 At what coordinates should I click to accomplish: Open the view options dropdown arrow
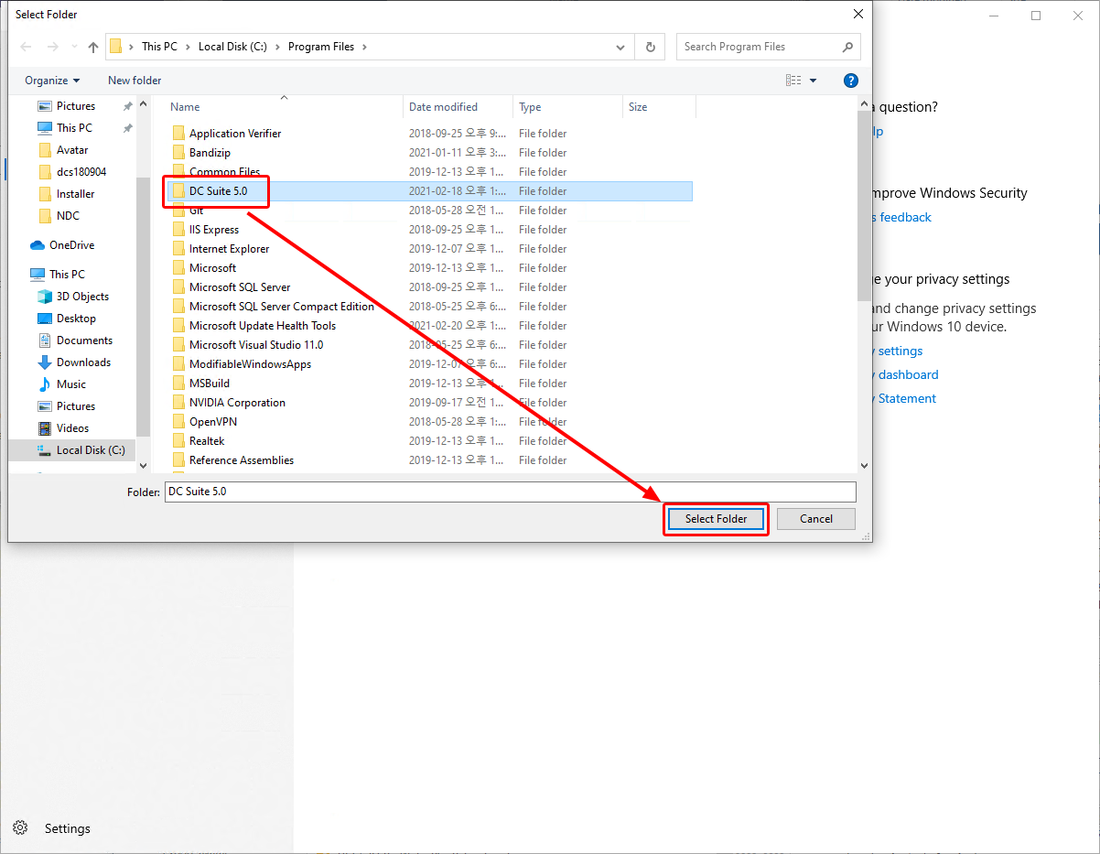click(813, 80)
